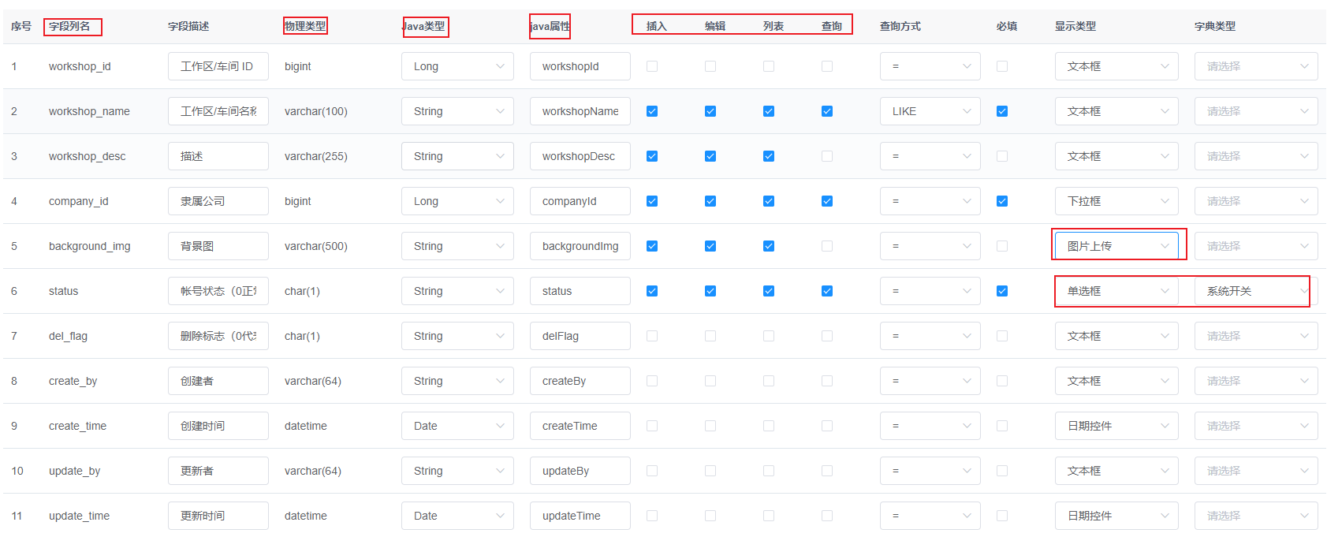1327x537 pixels.
Task: Uncheck required checkbox for status row
Action: [1002, 291]
